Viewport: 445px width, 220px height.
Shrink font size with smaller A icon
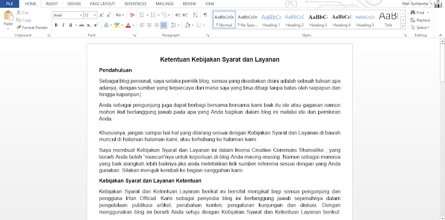(109, 15)
